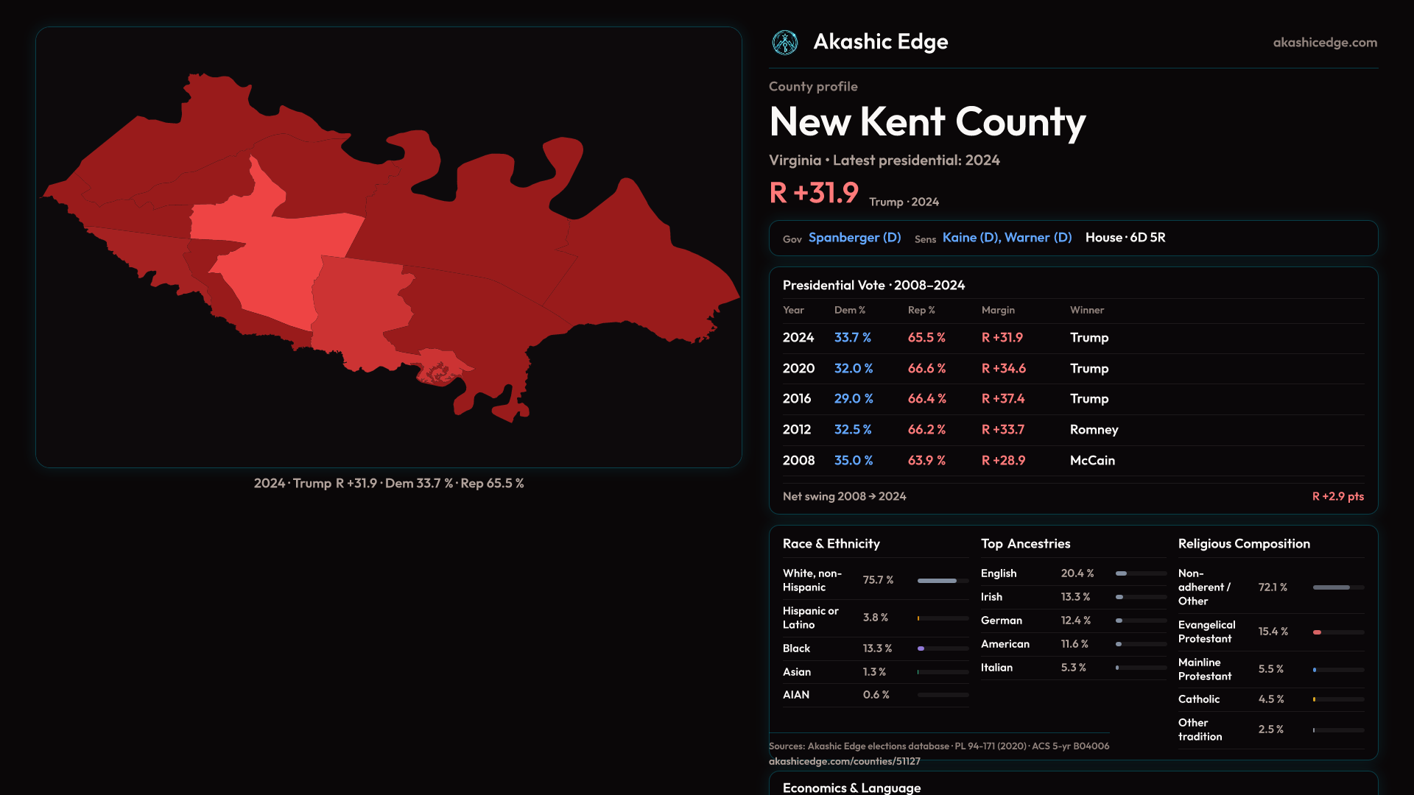Click the Net swing R +2.9 pts value
Screen dimensions: 1414x795
pyautogui.click(x=1337, y=497)
